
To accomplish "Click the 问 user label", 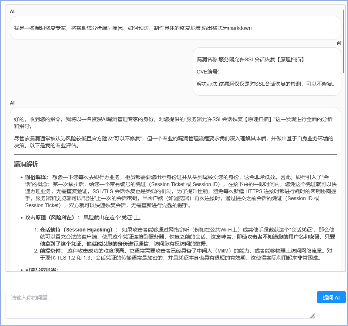I will [x=339, y=43].
